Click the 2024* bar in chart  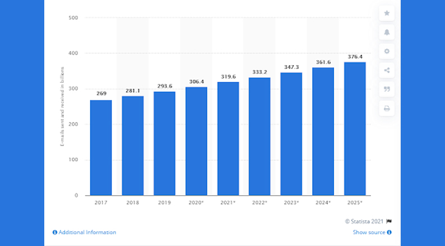click(x=323, y=131)
